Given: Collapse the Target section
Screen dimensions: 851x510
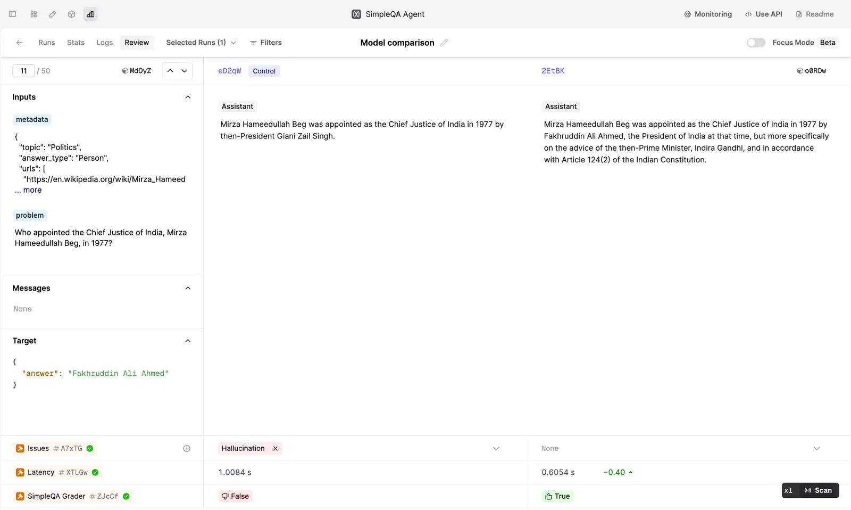Looking at the screenshot, I should click(x=188, y=341).
